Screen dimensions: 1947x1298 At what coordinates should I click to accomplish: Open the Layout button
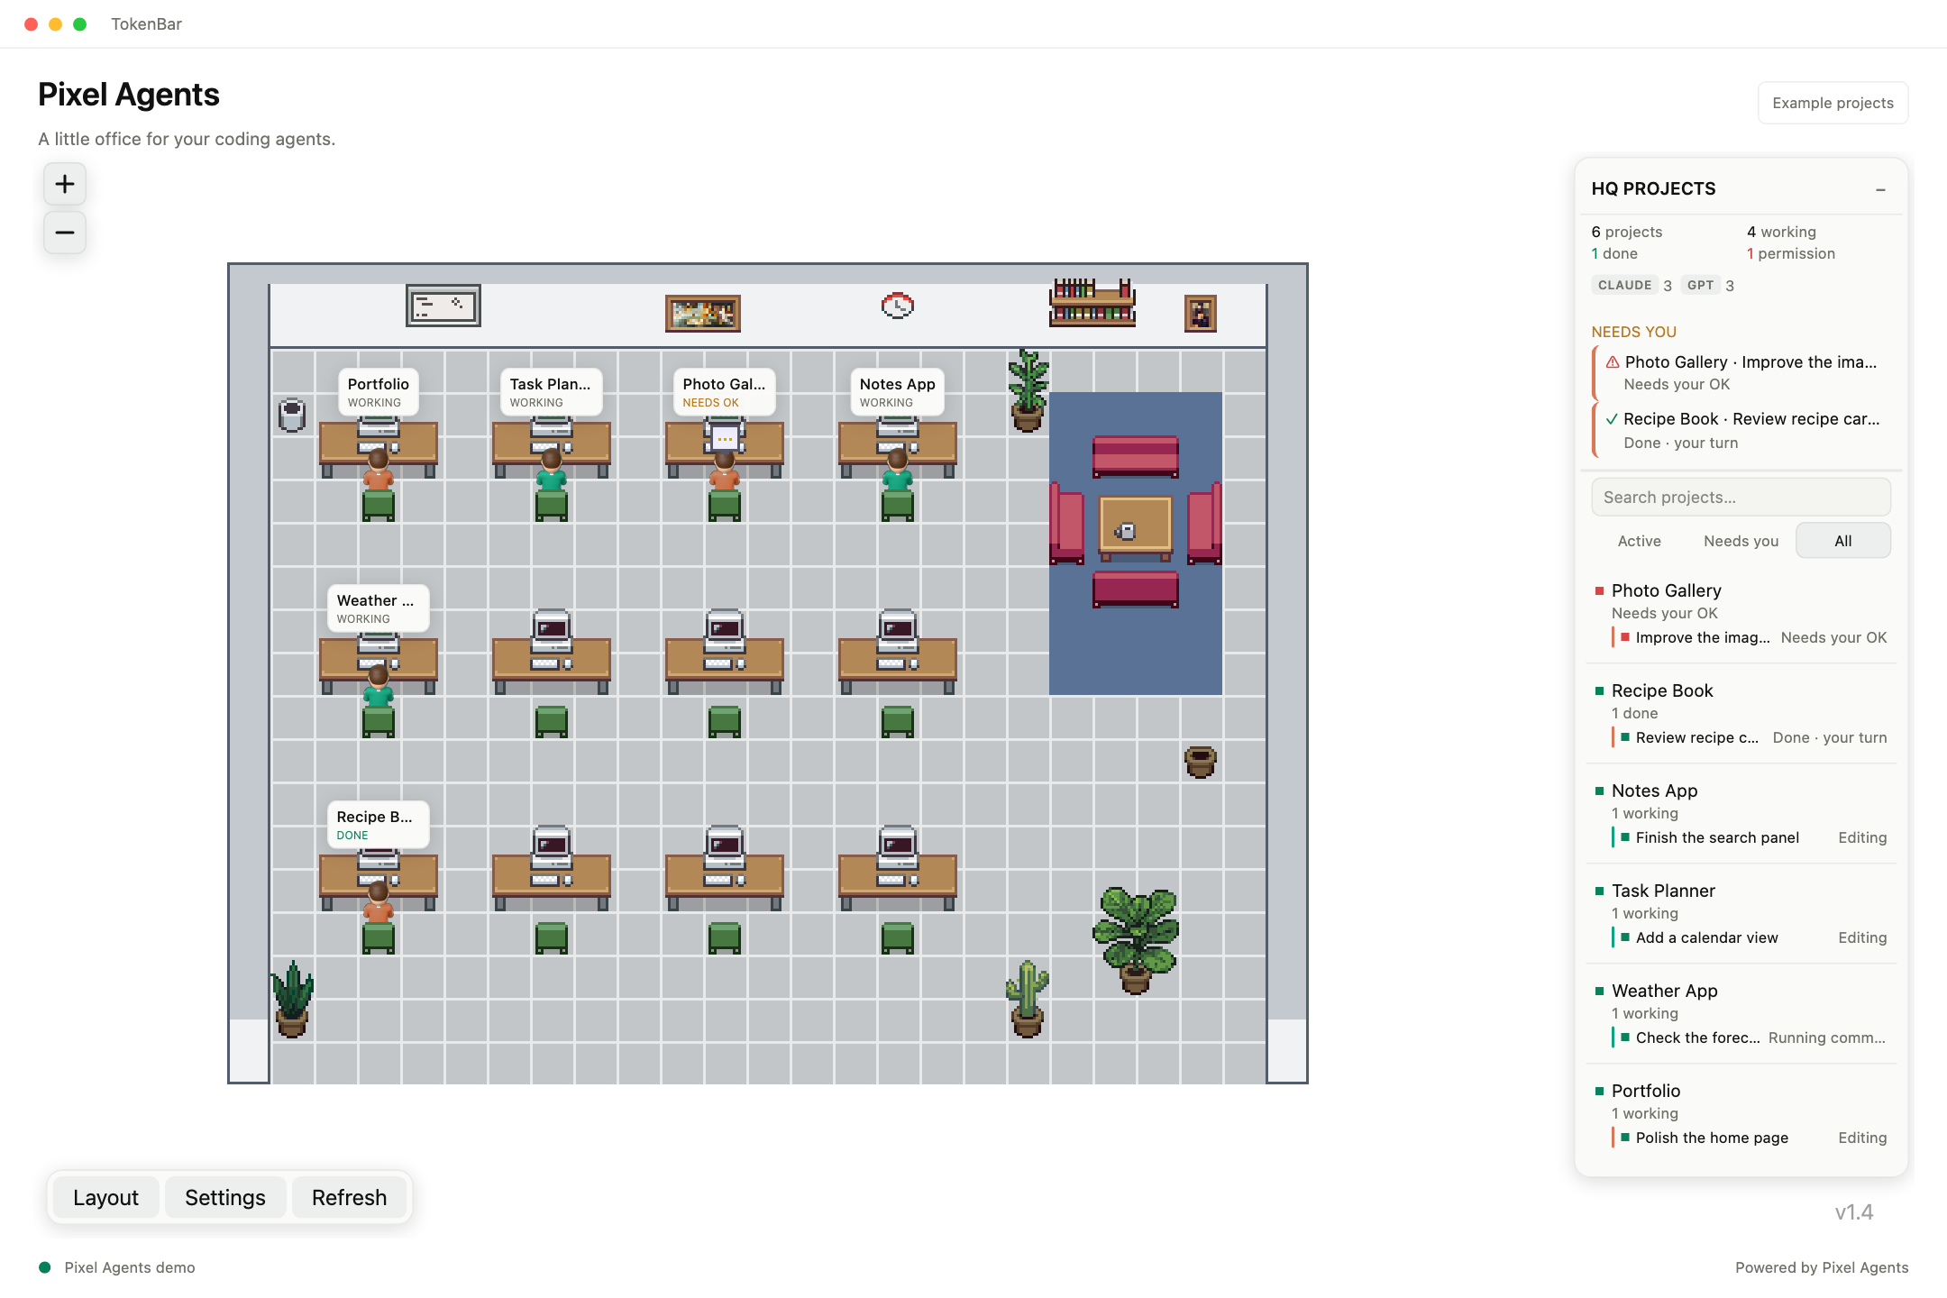point(105,1198)
